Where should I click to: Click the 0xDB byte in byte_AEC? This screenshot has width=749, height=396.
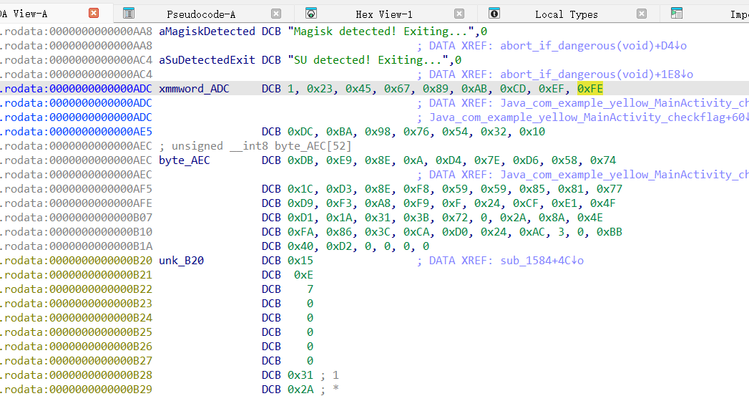coord(300,160)
